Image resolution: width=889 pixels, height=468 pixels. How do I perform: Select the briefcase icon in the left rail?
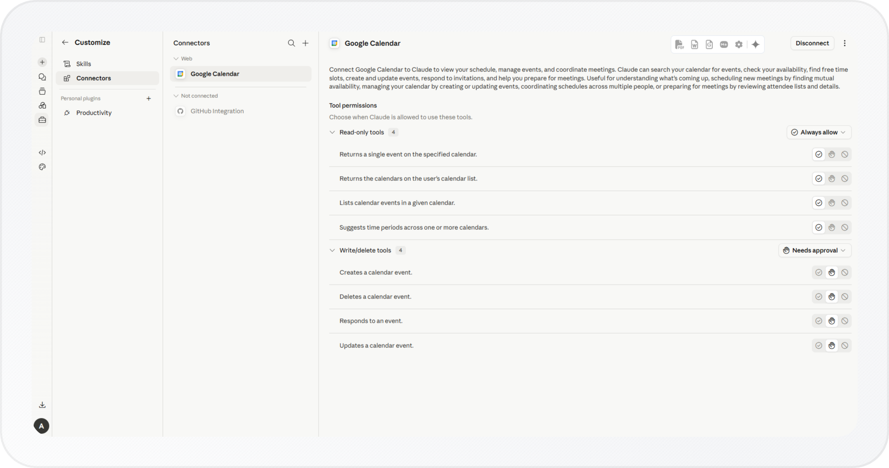tap(42, 120)
